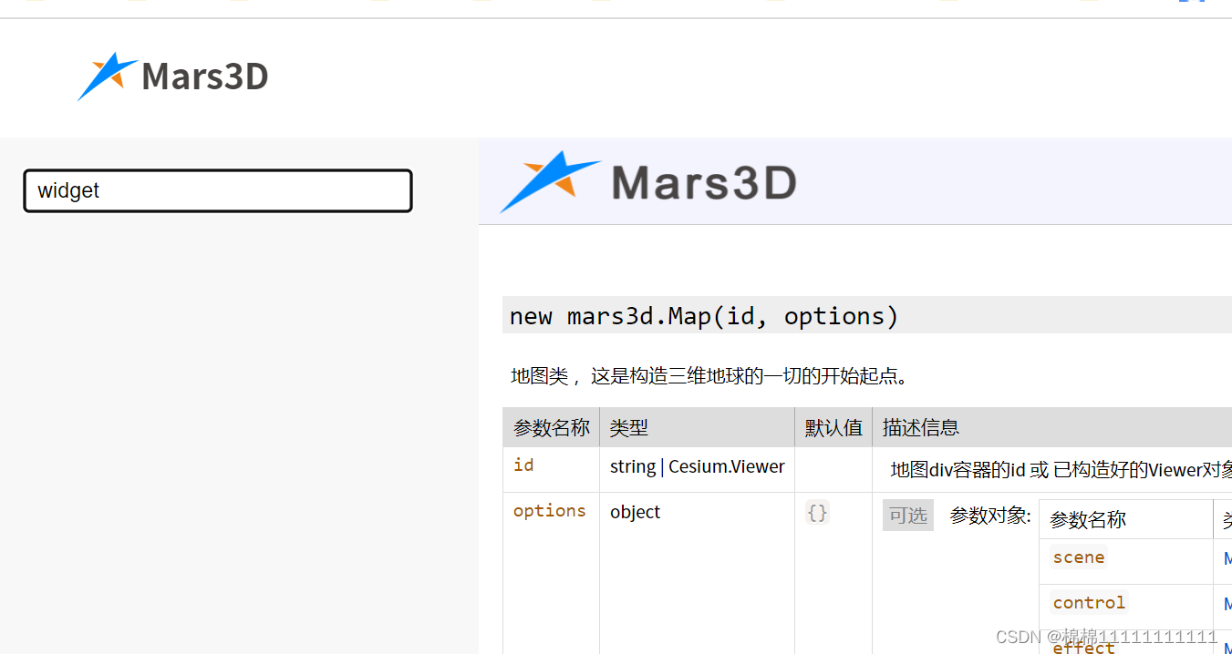Select the heading "new mars3d.Map(id, options)"

coord(704,316)
